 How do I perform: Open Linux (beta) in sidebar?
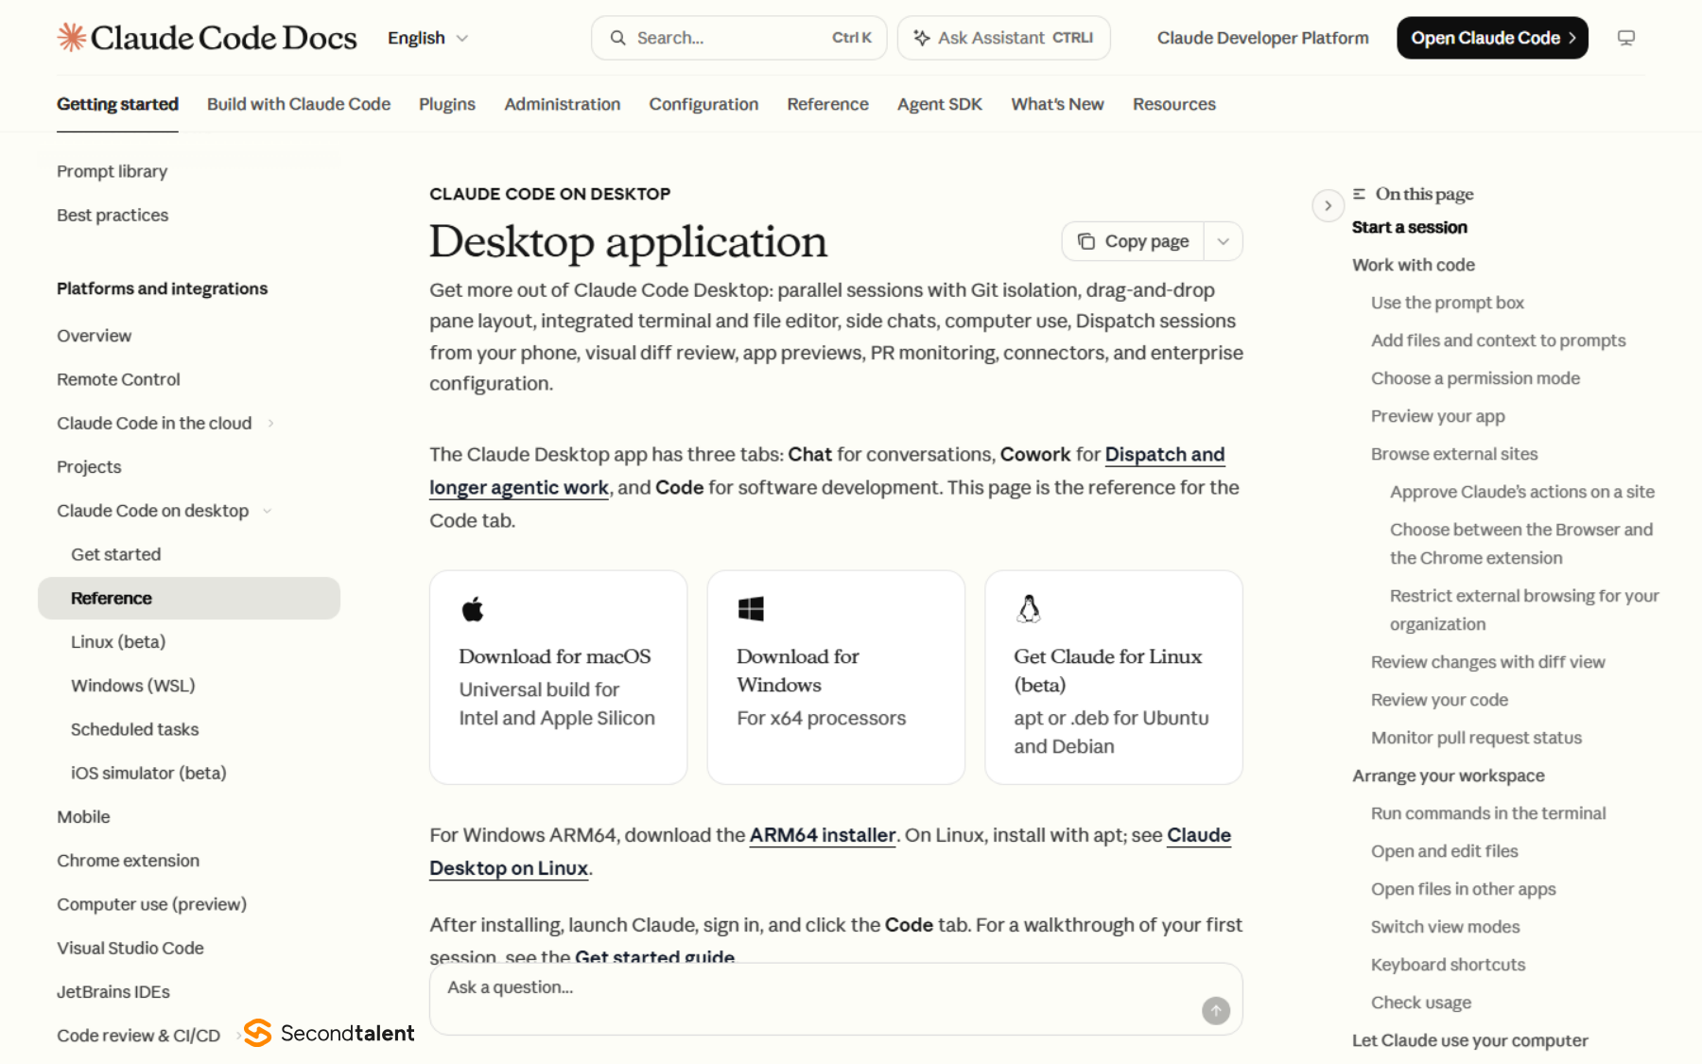click(118, 642)
